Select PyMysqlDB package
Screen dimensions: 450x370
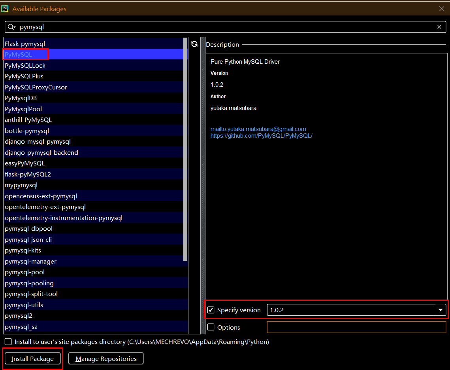pyautogui.click(x=93, y=98)
